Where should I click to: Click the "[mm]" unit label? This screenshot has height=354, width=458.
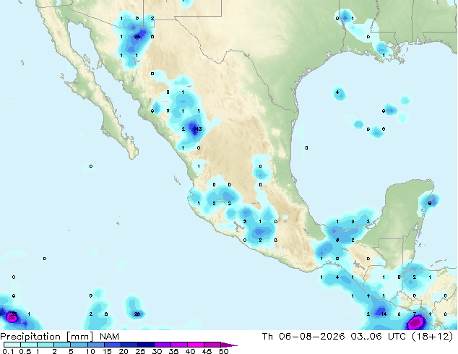click(79, 337)
